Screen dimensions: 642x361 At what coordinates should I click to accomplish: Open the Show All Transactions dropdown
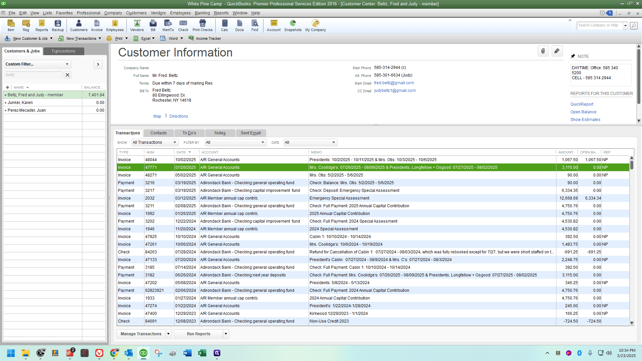[x=155, y=142]
